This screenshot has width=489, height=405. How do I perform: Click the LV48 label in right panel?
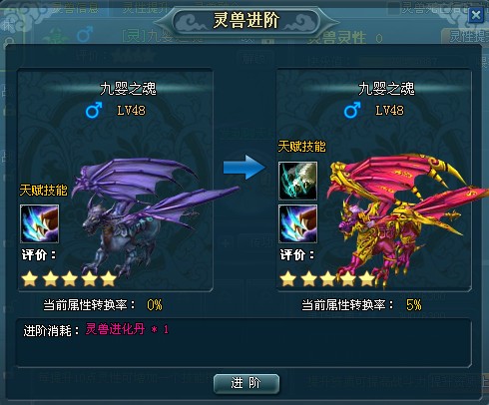pos(390,111)
